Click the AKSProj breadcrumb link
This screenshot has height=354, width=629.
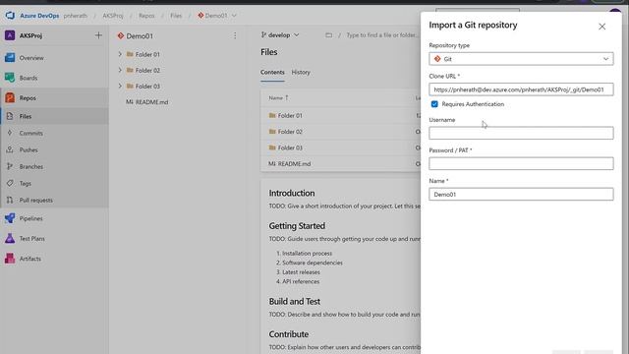coord(113,16)
